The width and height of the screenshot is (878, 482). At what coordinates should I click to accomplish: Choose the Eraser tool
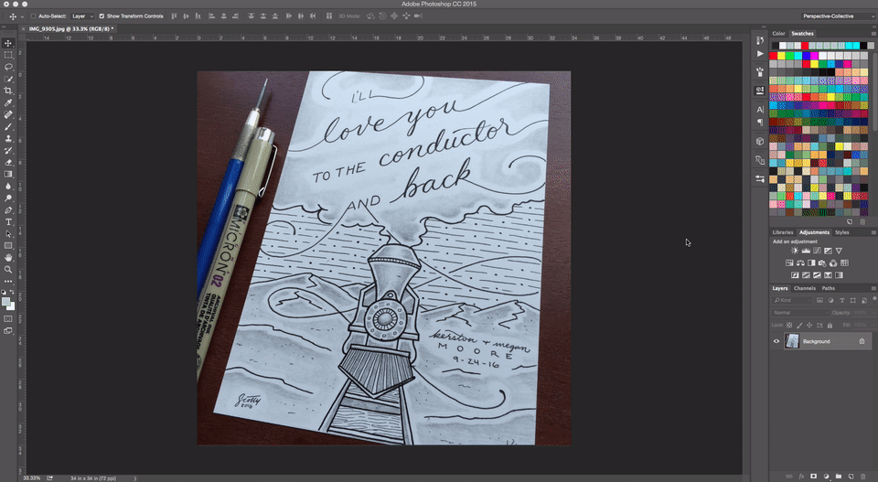point(8,162)
